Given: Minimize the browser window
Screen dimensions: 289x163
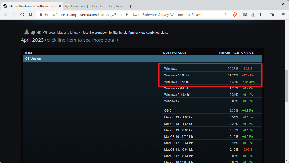Looking at the screenshot, I should [x=259, y=4].
